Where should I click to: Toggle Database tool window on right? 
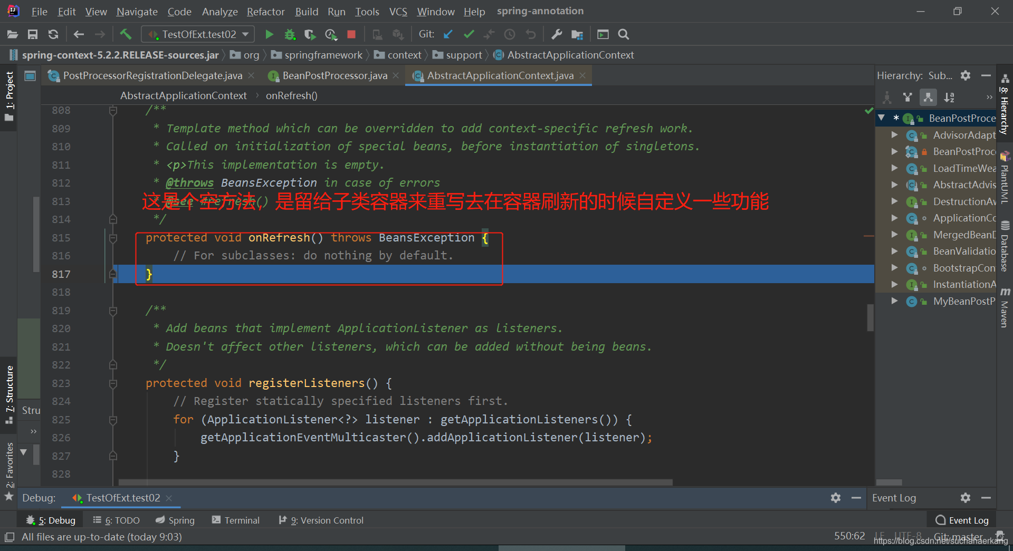[x=1005, y=247]
